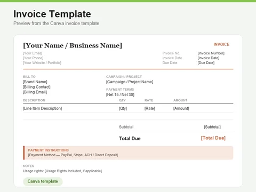The image size is (256, 192).
Task: Select the '[Your Name / Business Name]' title
Action: click(x=73, y=45)
